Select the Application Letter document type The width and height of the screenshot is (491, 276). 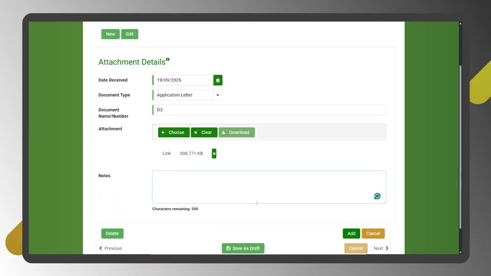point(183,95)
